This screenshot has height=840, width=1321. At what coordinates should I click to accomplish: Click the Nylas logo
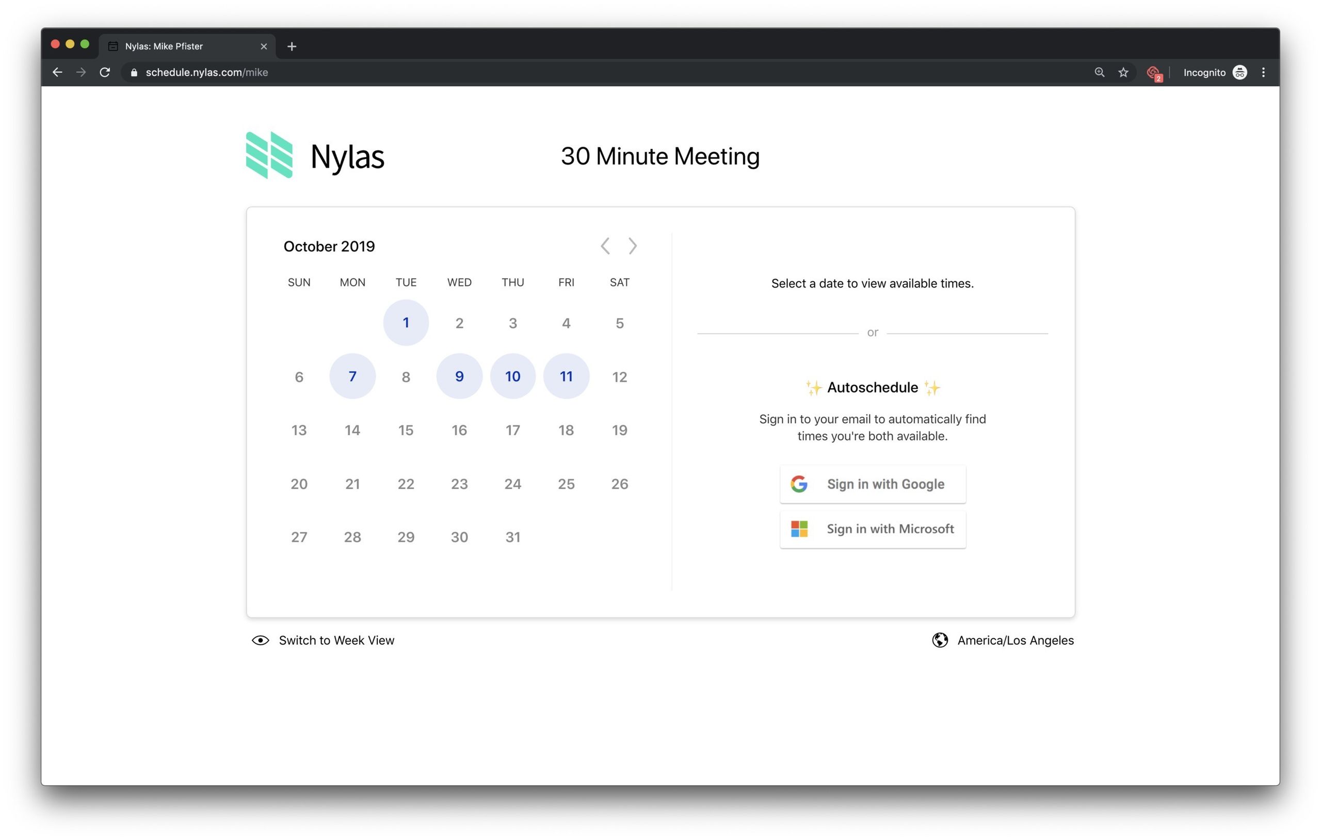point(315,155)
